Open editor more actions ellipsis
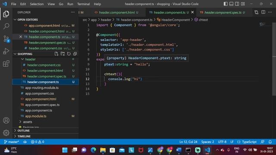Screen dimensions: 276x155 pos(270,12)
